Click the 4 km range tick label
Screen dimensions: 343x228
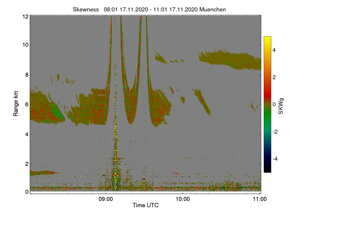27,134
